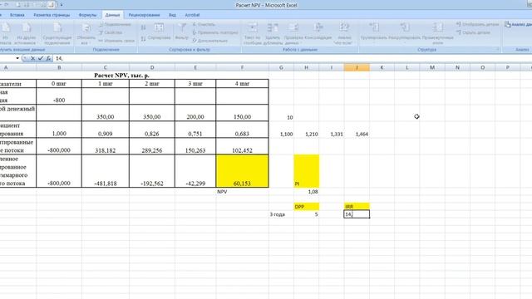Sort ascending with the A-Z icon
Viewport: 532px width, 299px height.
[x=144, y=27]
